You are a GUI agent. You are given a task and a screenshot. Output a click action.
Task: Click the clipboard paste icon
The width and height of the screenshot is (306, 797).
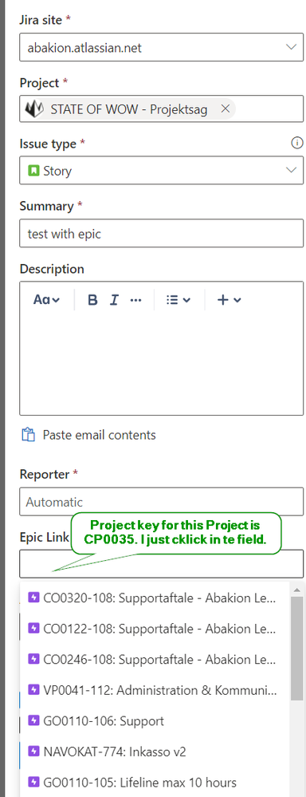pos(29,435)
